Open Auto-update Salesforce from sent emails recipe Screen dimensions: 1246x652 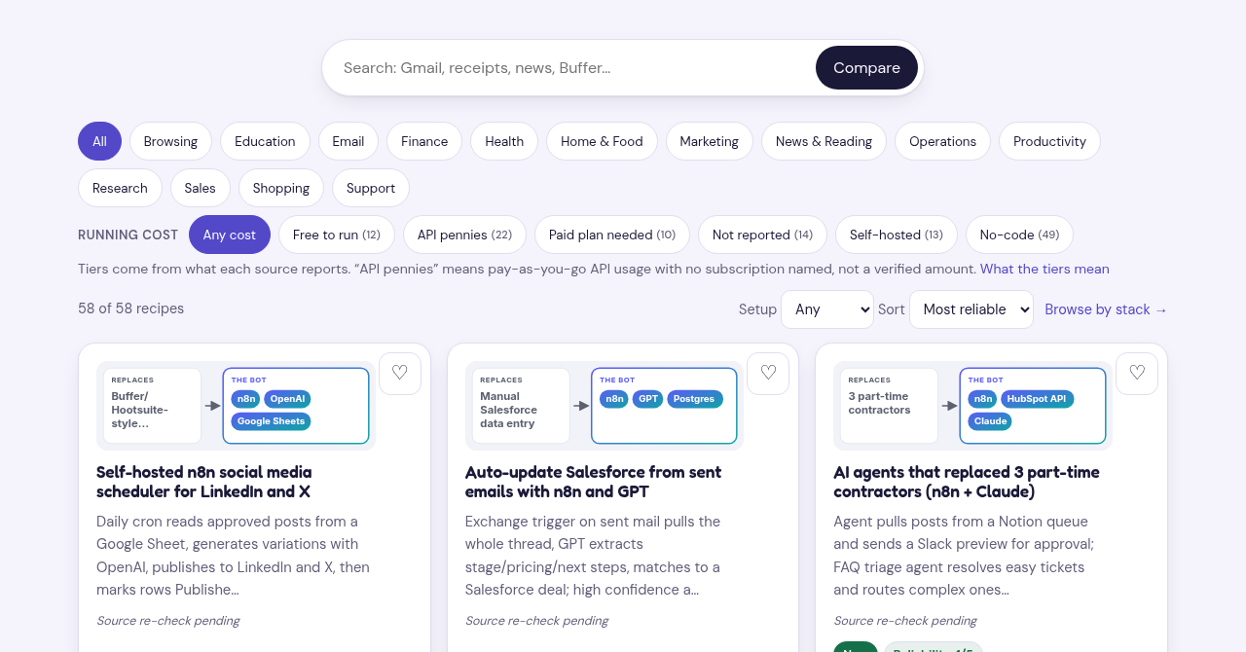[593, 482]
